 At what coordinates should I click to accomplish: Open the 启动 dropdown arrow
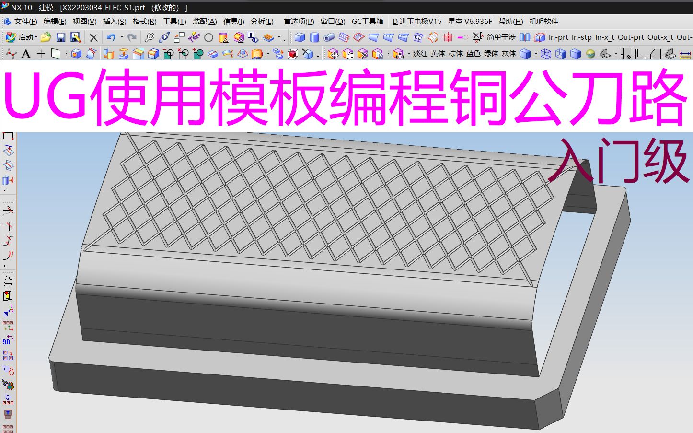coord(36,37)
